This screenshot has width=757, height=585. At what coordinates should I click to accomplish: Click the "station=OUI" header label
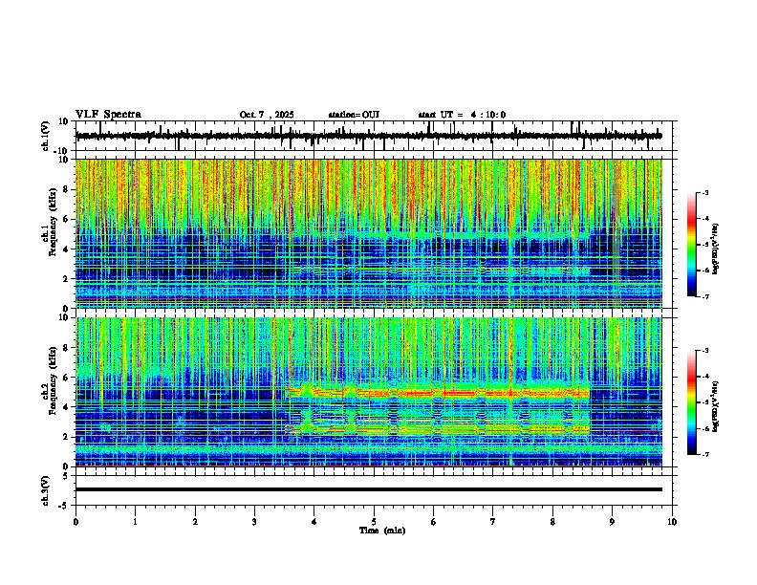coord(354,115)
